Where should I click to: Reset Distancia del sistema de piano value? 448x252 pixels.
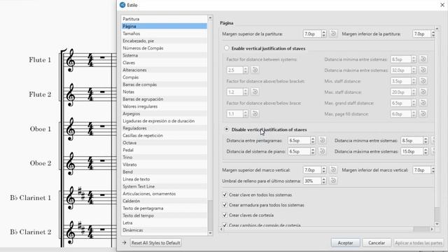pyautogui.click(x=322, y=151)
